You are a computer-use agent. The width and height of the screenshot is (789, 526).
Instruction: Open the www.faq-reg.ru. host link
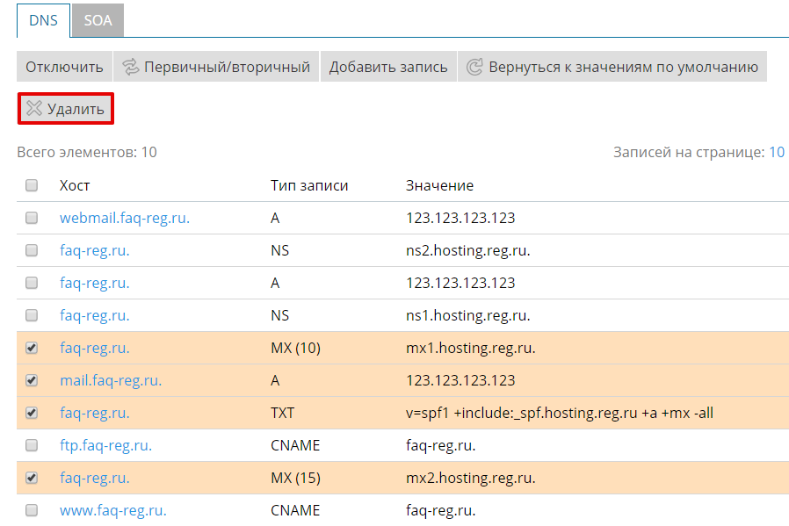(112, 510)
